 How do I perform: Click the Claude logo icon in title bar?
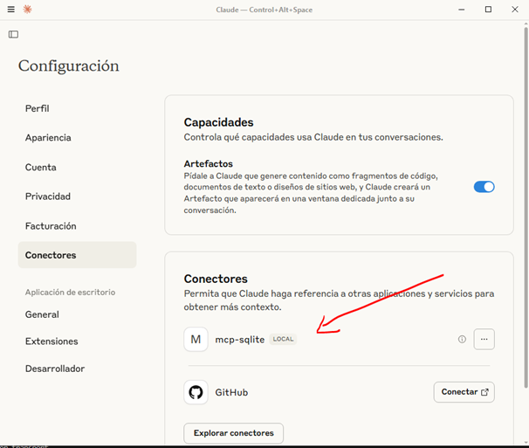tap(27, 9)
